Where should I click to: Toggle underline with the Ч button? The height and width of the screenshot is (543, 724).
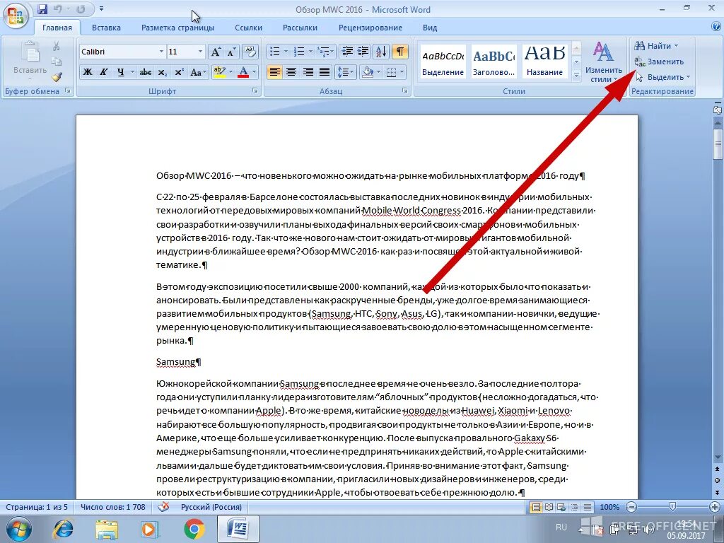pyautogui.click(x=120, y=72)
